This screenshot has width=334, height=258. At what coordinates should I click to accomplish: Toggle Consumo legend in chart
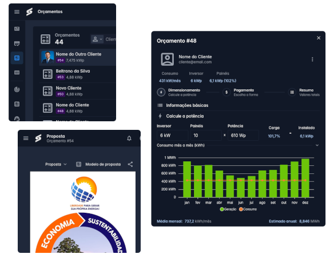coord(248,209)
